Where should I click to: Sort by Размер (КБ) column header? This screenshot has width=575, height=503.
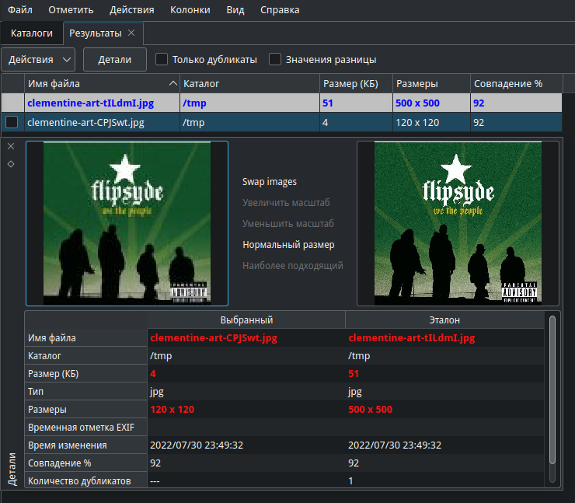(356, 84)
